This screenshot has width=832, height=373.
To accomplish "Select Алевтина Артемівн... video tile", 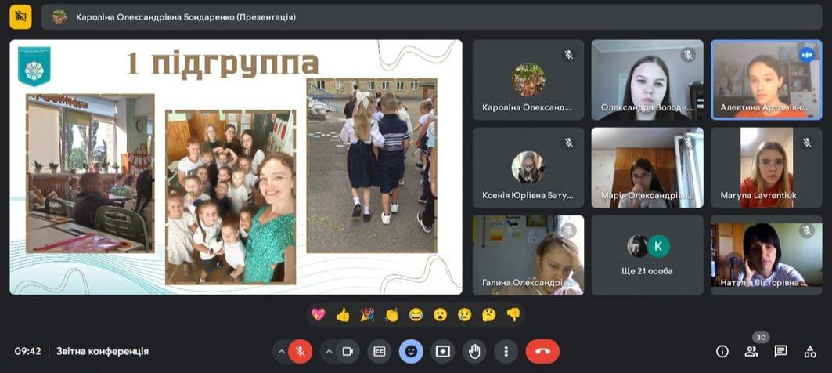I will [x=766, y=80].
